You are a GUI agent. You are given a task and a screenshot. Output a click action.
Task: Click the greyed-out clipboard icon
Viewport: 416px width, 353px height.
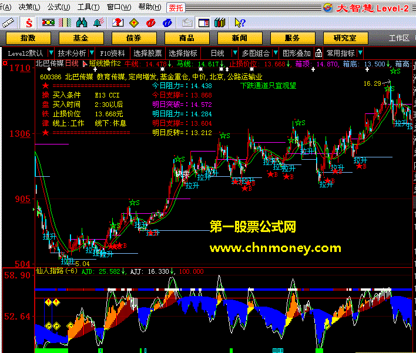pos(187,23)
